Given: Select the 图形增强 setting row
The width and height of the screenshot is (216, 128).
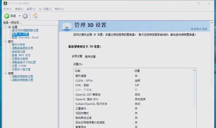Looking at the screenshot, I should click(x=134, y=76).
